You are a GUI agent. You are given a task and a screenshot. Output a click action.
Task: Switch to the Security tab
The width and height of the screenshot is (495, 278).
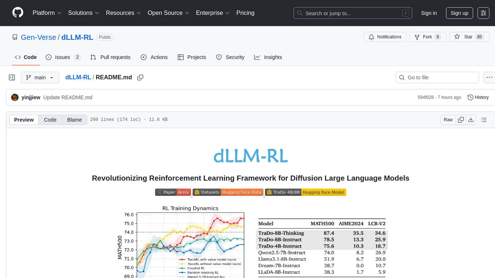coord(230,57)
